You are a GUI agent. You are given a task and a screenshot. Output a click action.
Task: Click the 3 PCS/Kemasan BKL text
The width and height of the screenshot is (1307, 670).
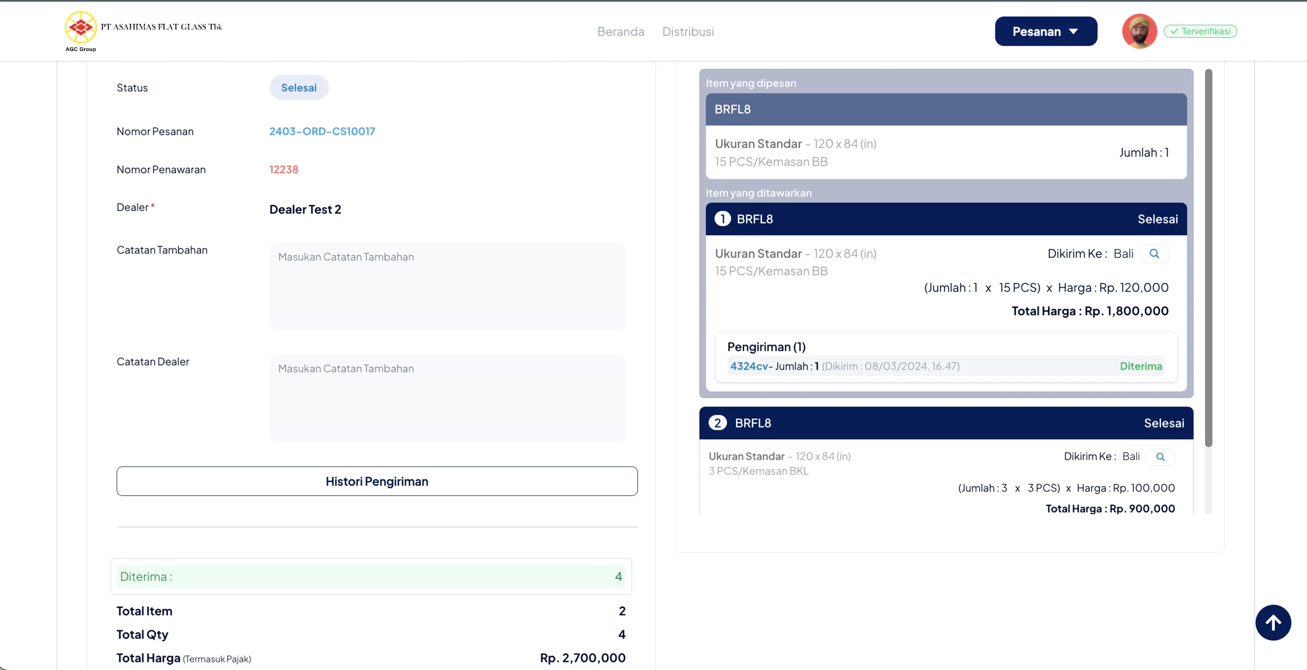tap(758, 471)
